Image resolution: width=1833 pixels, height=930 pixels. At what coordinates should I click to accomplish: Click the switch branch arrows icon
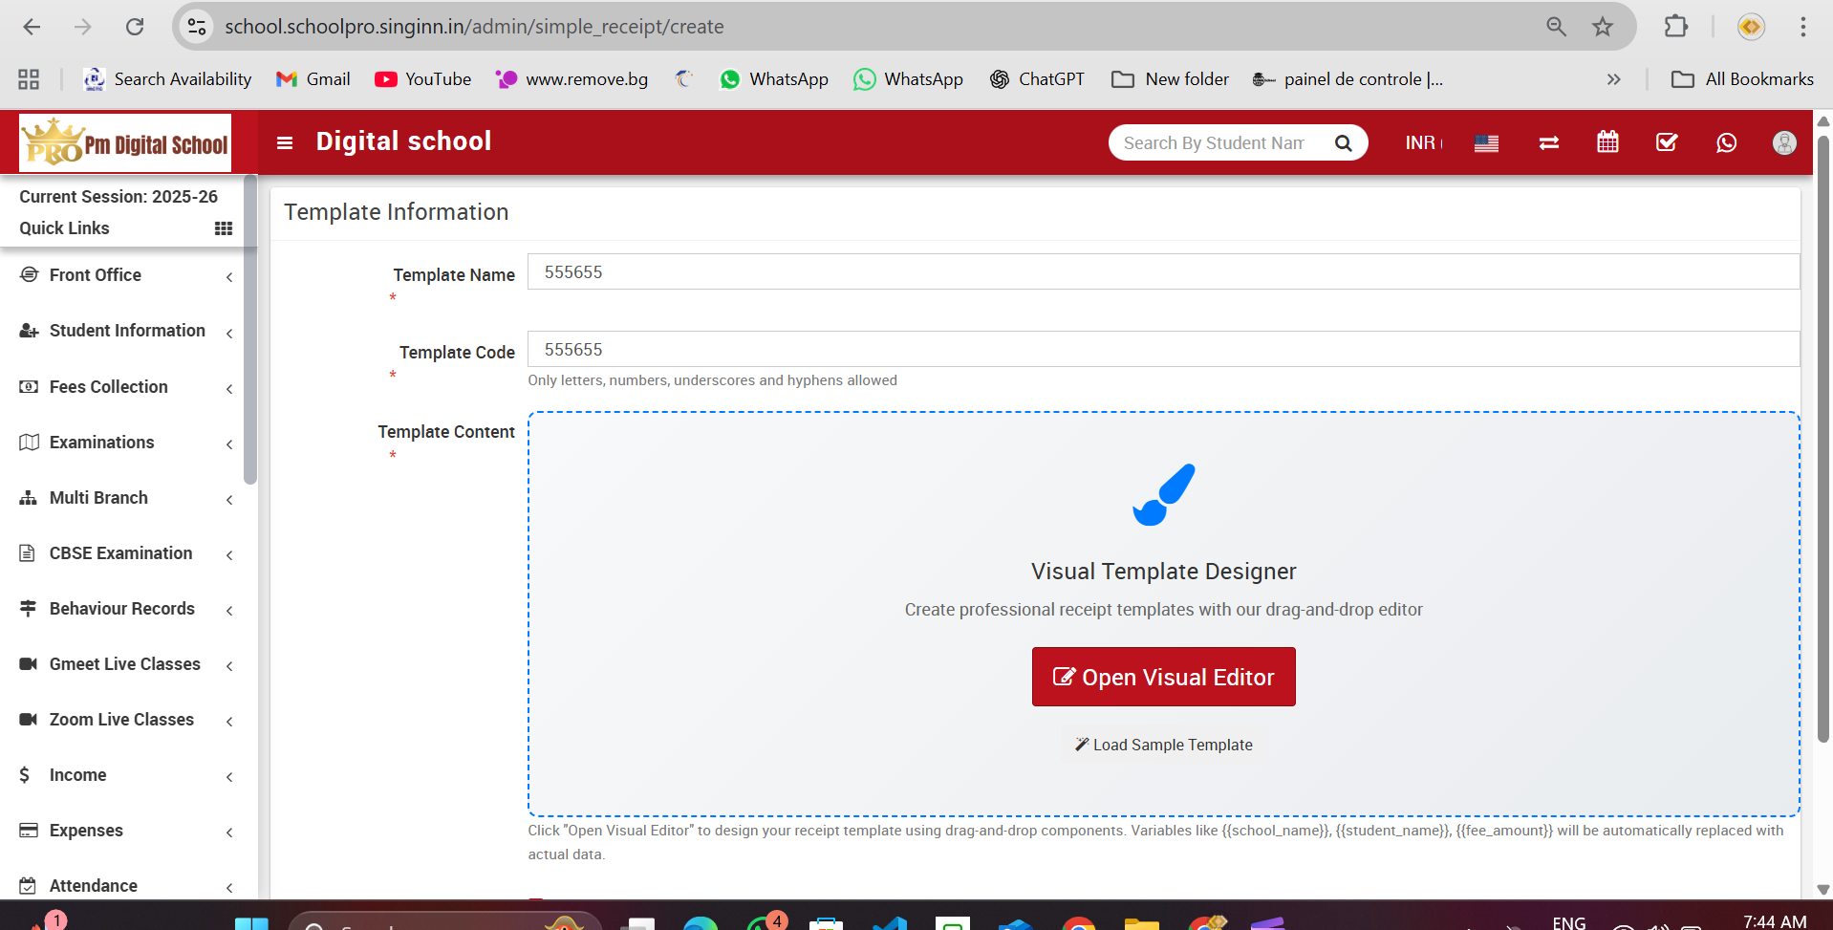1548,142
